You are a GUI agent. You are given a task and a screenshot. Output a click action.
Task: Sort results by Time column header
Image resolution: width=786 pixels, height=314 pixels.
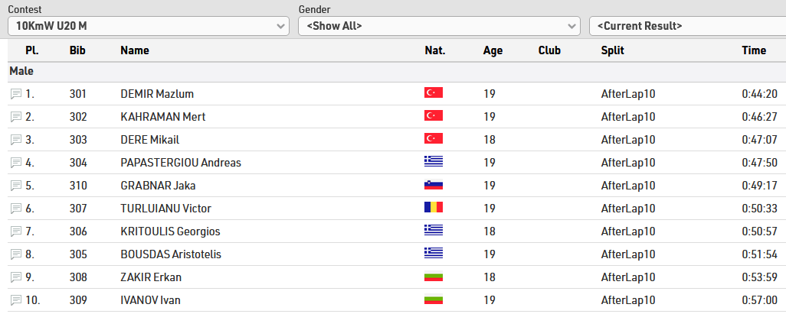754,50
